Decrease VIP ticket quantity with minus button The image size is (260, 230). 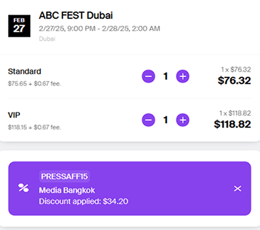(148, 120)
